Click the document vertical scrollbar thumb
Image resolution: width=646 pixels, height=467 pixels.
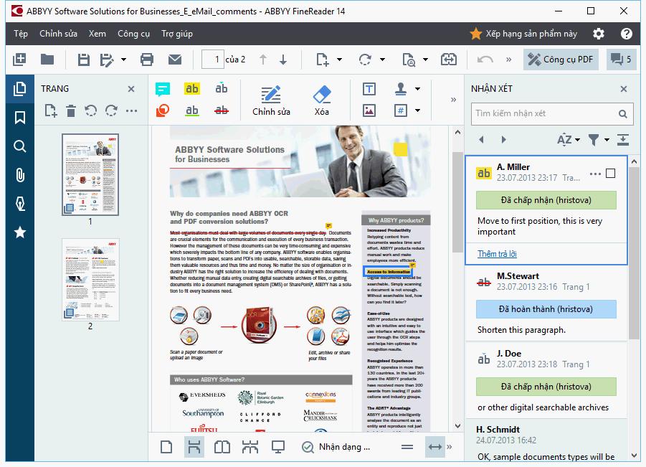[457, 202]
